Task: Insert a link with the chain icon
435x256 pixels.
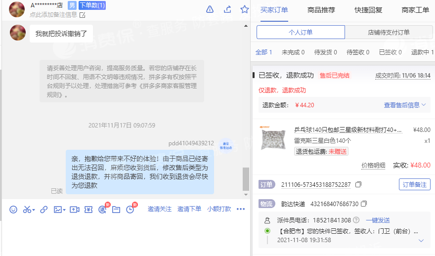Action: pyautogui.click(x=44, y=210)
